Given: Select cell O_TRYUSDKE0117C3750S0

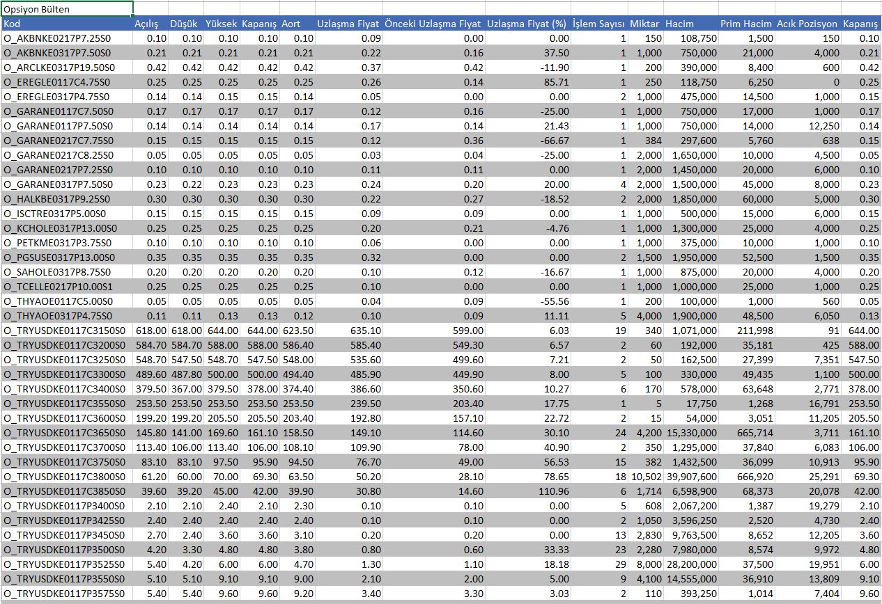Looking at the screenshot, I should 67,462.
